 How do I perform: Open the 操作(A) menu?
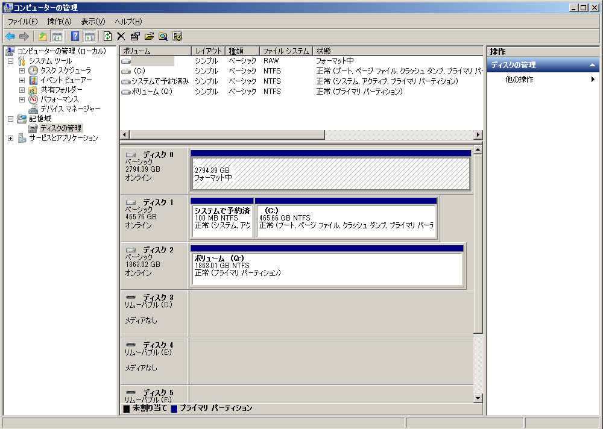click(x=59, y=22)
